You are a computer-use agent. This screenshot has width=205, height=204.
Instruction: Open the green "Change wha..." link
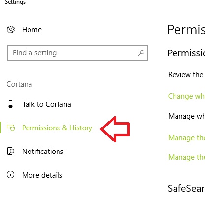[186, 96]
